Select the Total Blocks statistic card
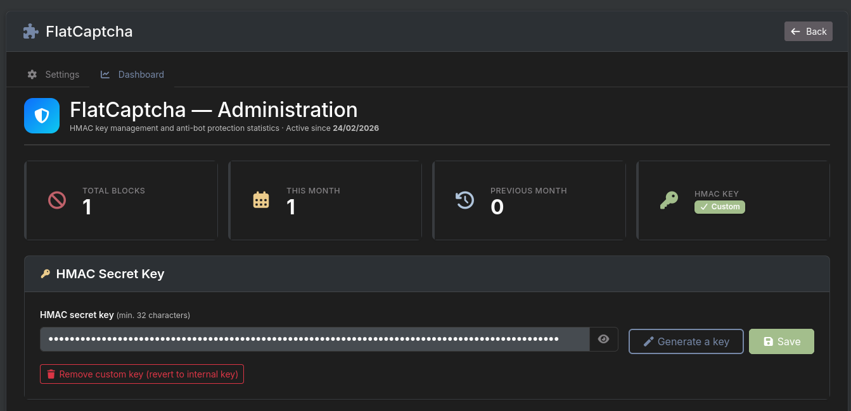The image size is (851, 411). point(121,200)
